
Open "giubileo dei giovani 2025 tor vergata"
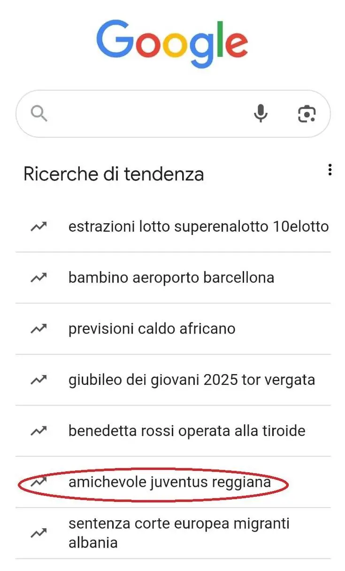point(192,379)
